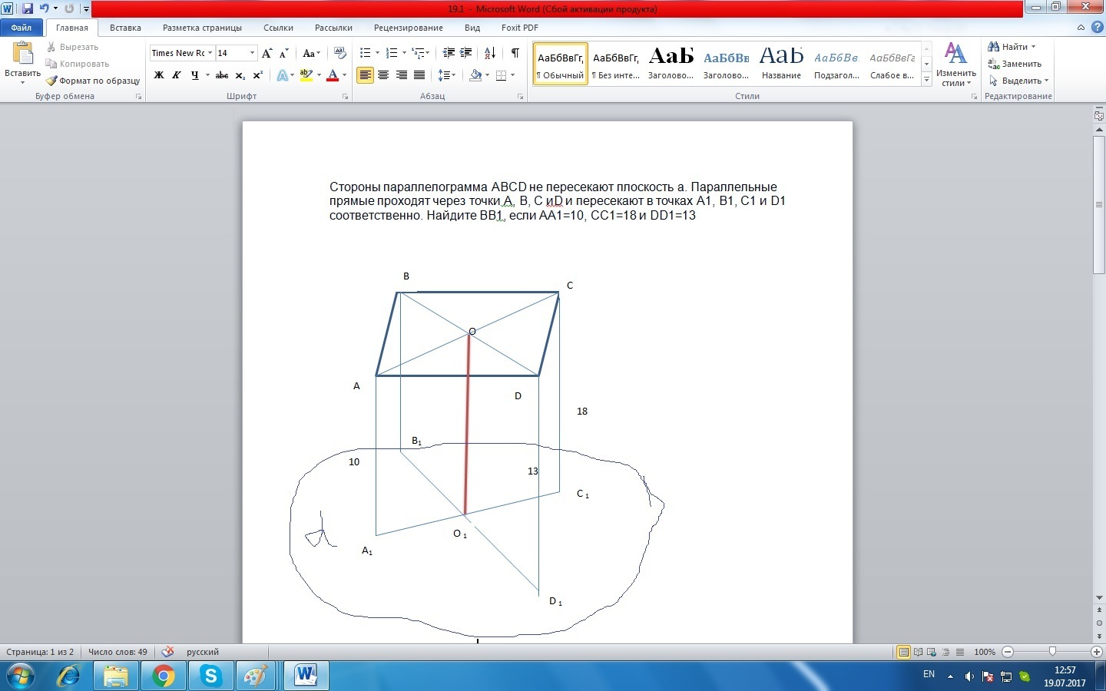Increase indent in paragraph group
Screen dimensions: 1106x691
(466, 53)
